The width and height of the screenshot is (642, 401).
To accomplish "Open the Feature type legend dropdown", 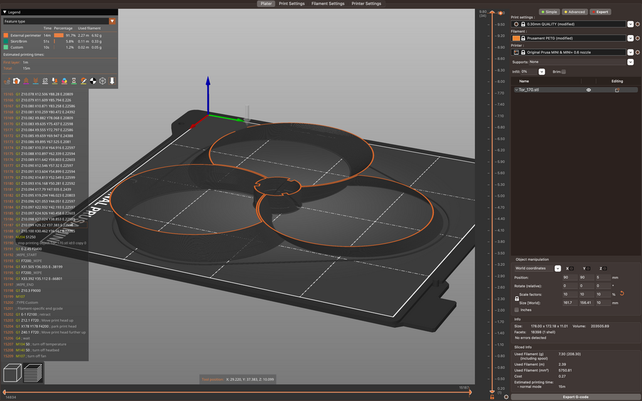I will coord(112,21).
